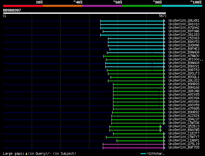
Task: Click the green ~80% identity color bar
Action: coord(142,6)
